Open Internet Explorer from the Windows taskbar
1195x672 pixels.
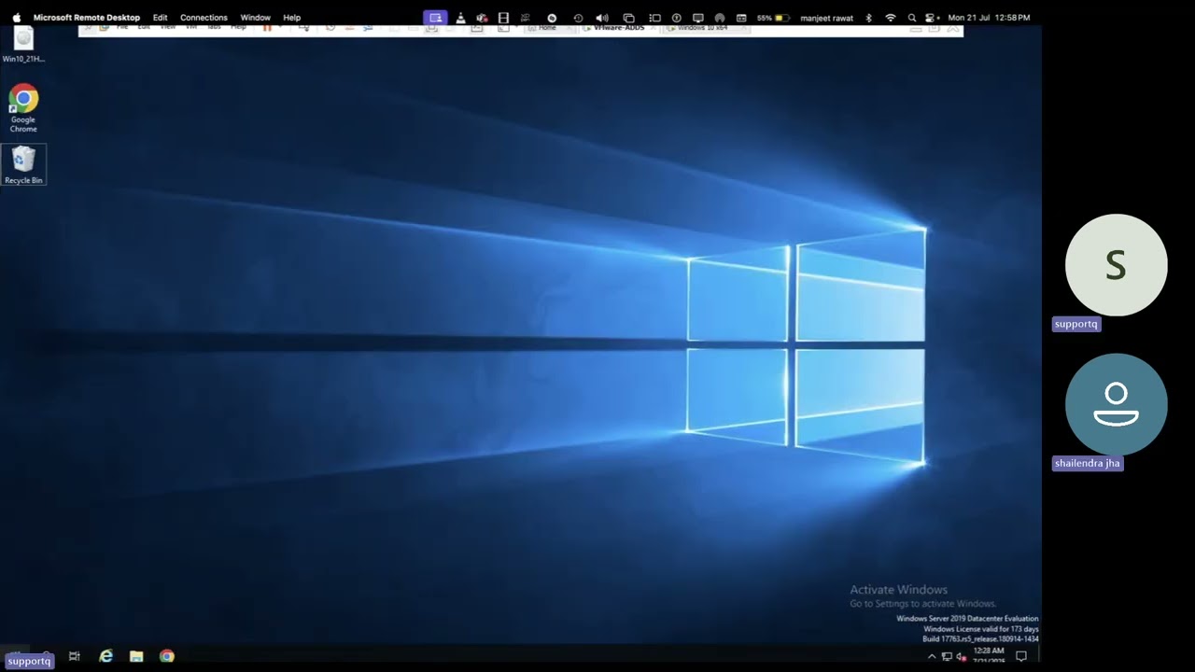pyautogui.click(x=106, y=656)
